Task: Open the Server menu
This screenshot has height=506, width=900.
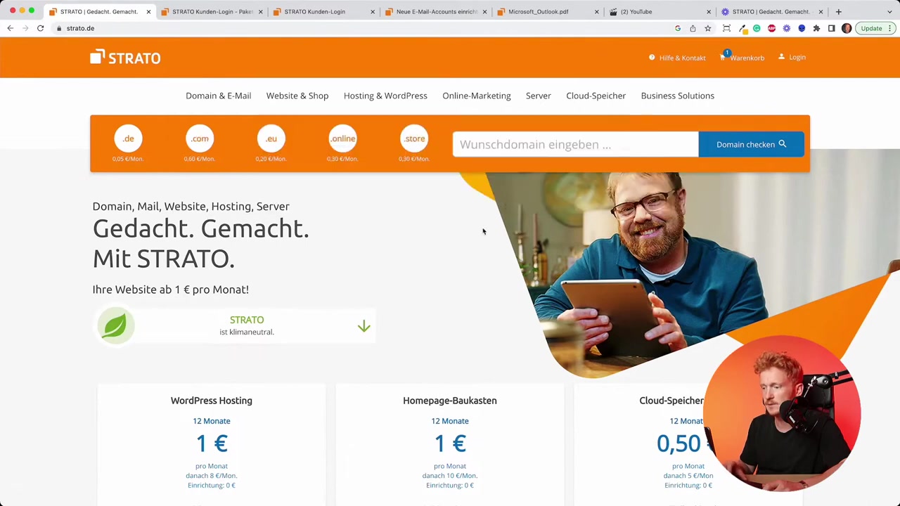Action: [x=539, y=96]
